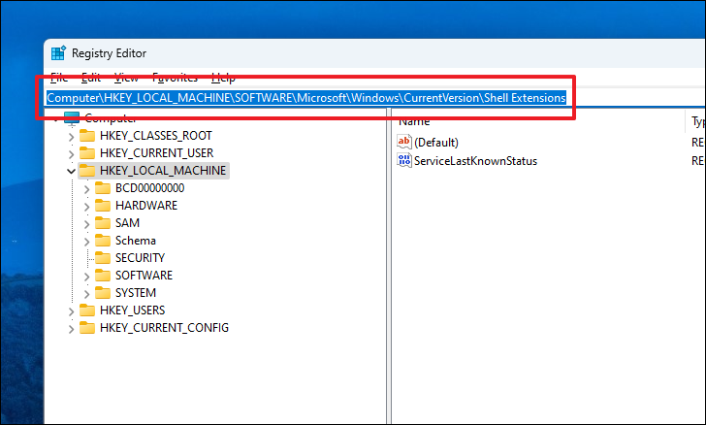
Task: Select the HKEY_CURRENT_USER tree label
Action: coord(157,153)
